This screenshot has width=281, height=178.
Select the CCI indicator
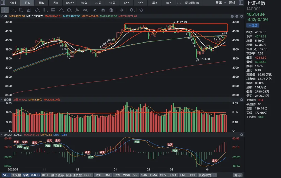[117, 175]
